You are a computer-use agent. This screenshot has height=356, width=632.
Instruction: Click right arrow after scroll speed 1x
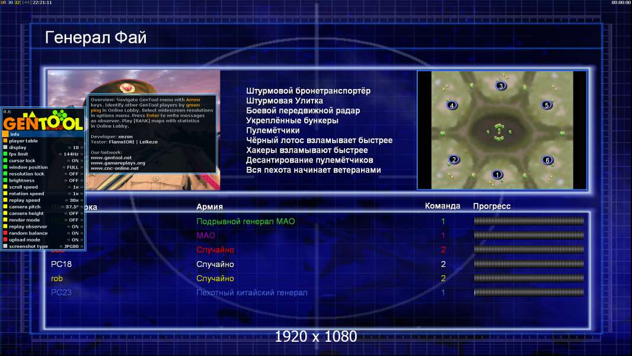(82, 187)
